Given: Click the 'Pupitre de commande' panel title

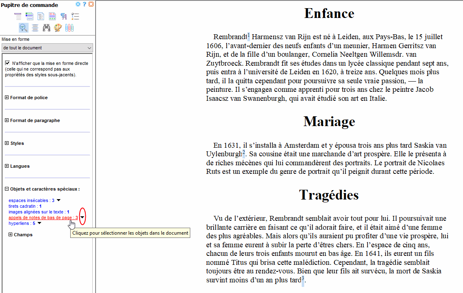Looking at the screenshot, I should (29, 5).
